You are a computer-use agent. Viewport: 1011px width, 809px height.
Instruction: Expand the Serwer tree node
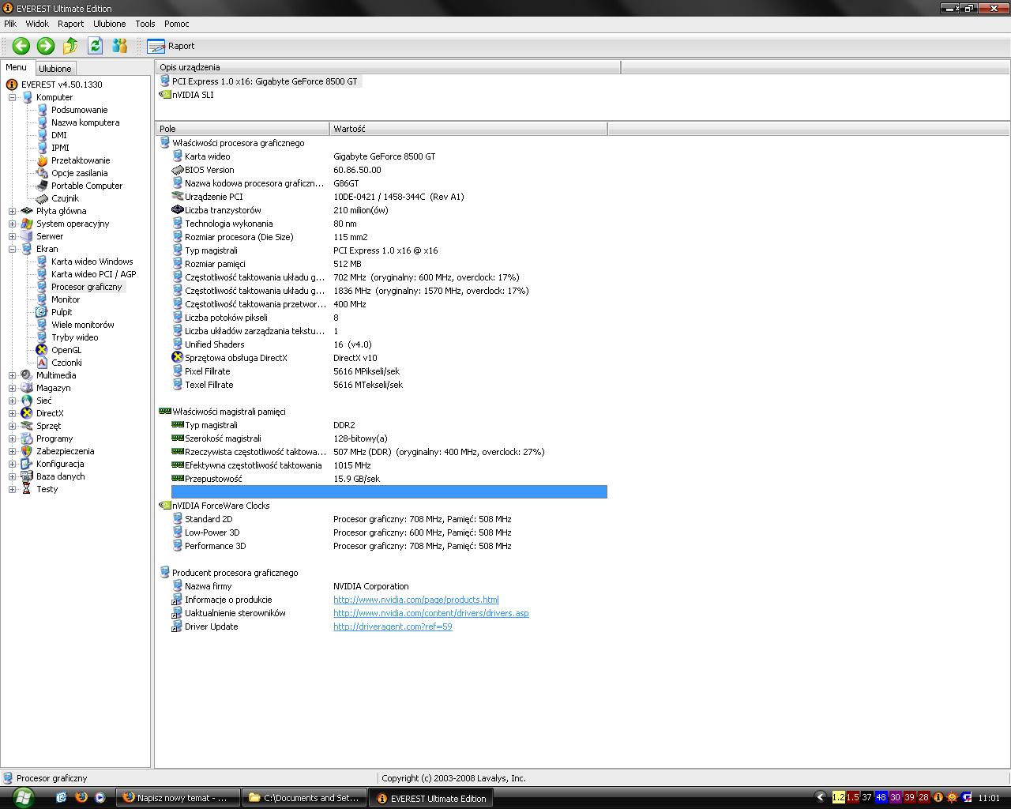coord(13,236)
